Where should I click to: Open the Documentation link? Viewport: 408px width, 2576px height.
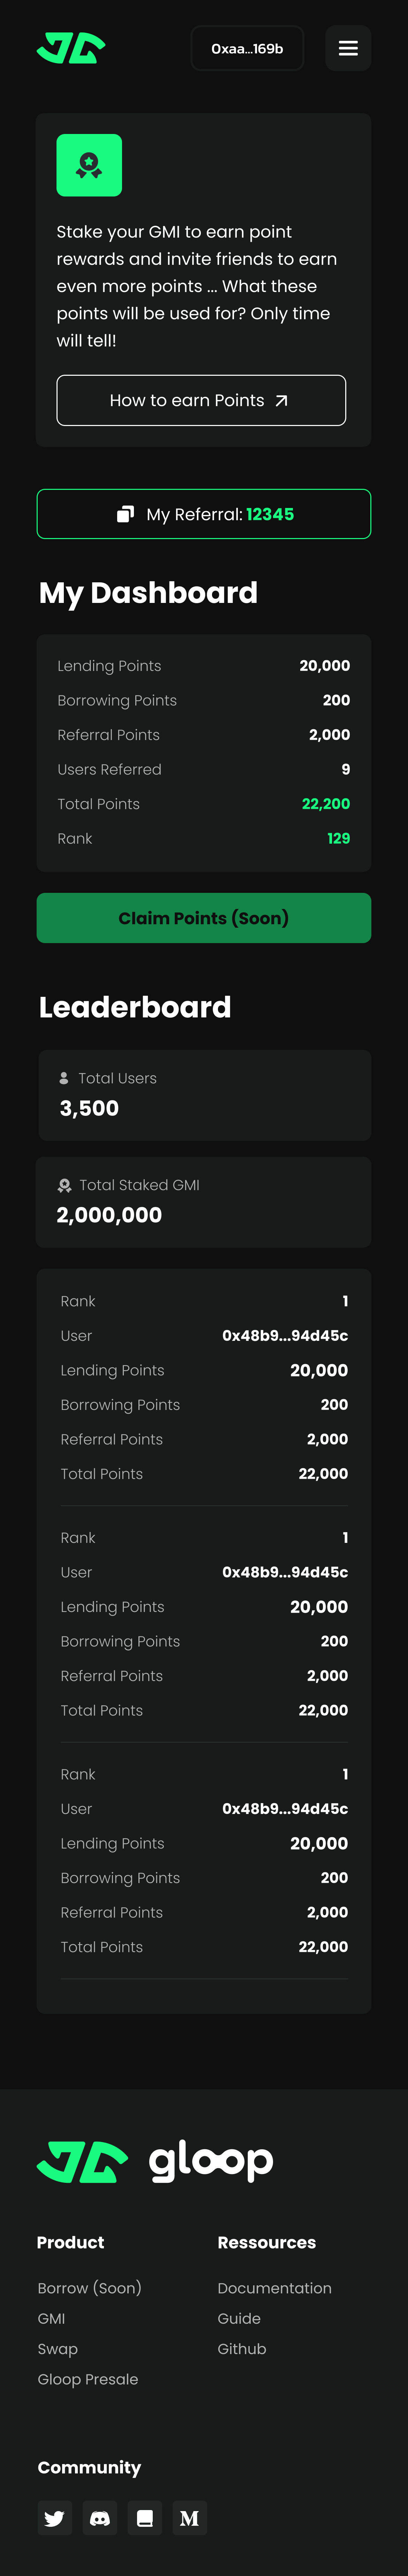tap(275, 2288)
